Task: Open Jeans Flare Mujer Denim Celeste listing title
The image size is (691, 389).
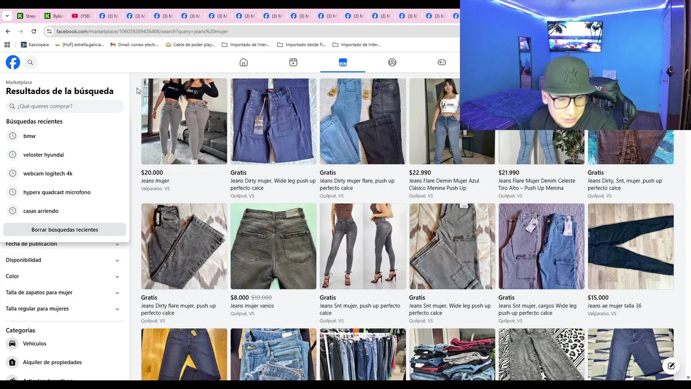Action: (x=537, y=184)
